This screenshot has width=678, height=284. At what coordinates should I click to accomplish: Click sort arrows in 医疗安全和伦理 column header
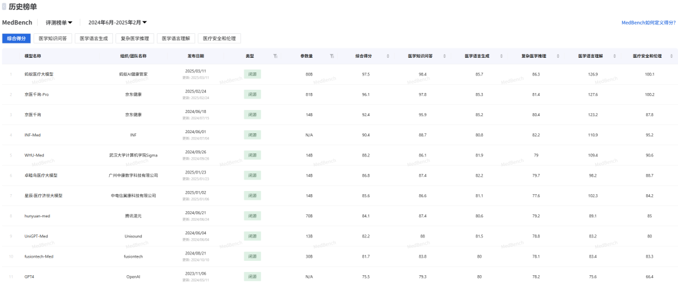point(672,56)
